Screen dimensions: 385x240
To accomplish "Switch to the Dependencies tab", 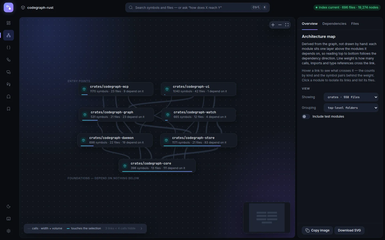I will tap(334, 24).
